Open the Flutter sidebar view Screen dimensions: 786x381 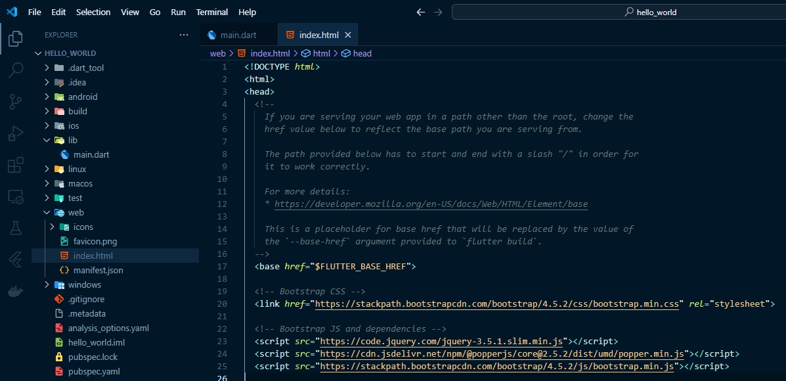click(x=16, y=259)
